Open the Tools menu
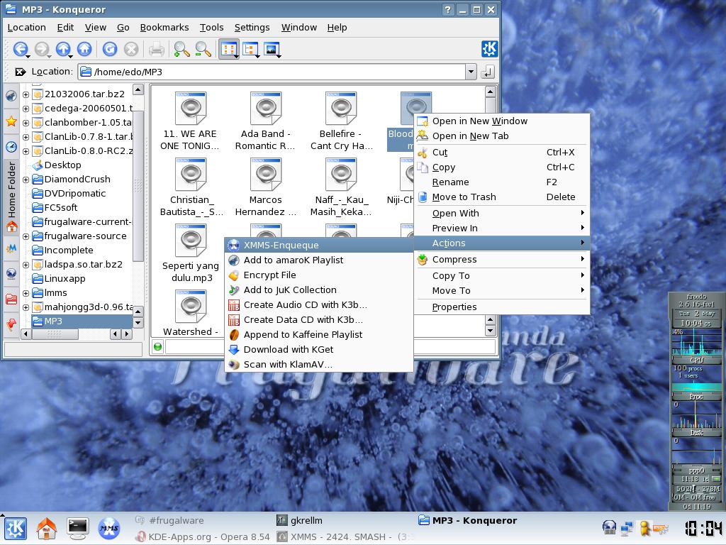This screenshot has height=545, width=726. pos(211,28)
